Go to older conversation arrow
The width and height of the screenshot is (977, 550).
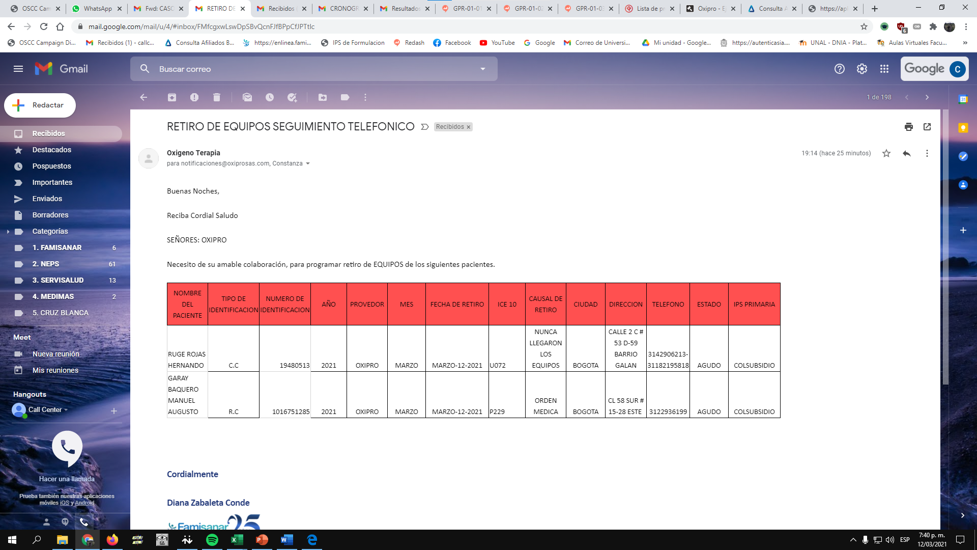(x=927, y=97)
